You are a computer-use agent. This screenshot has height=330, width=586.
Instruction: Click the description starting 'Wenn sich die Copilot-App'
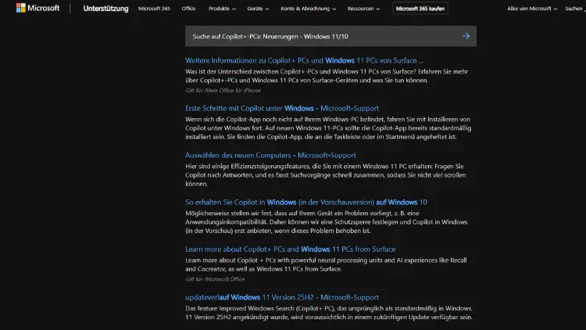point(328,128)
